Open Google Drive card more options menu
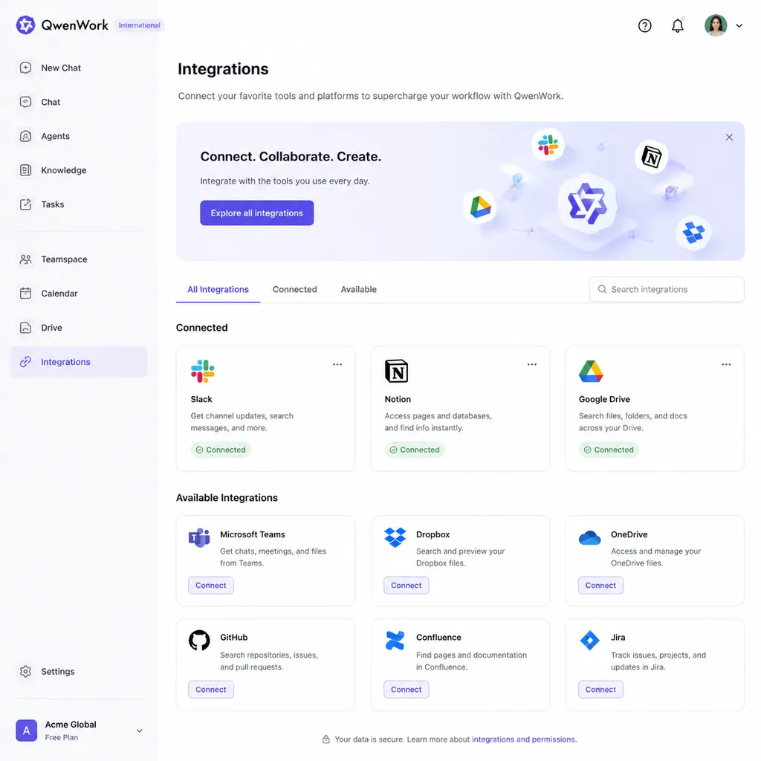 [726, 364]
